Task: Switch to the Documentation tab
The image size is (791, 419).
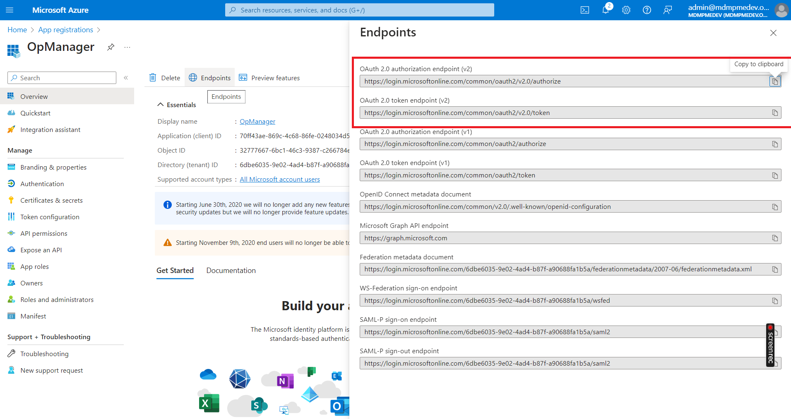Action: (231, 271)
